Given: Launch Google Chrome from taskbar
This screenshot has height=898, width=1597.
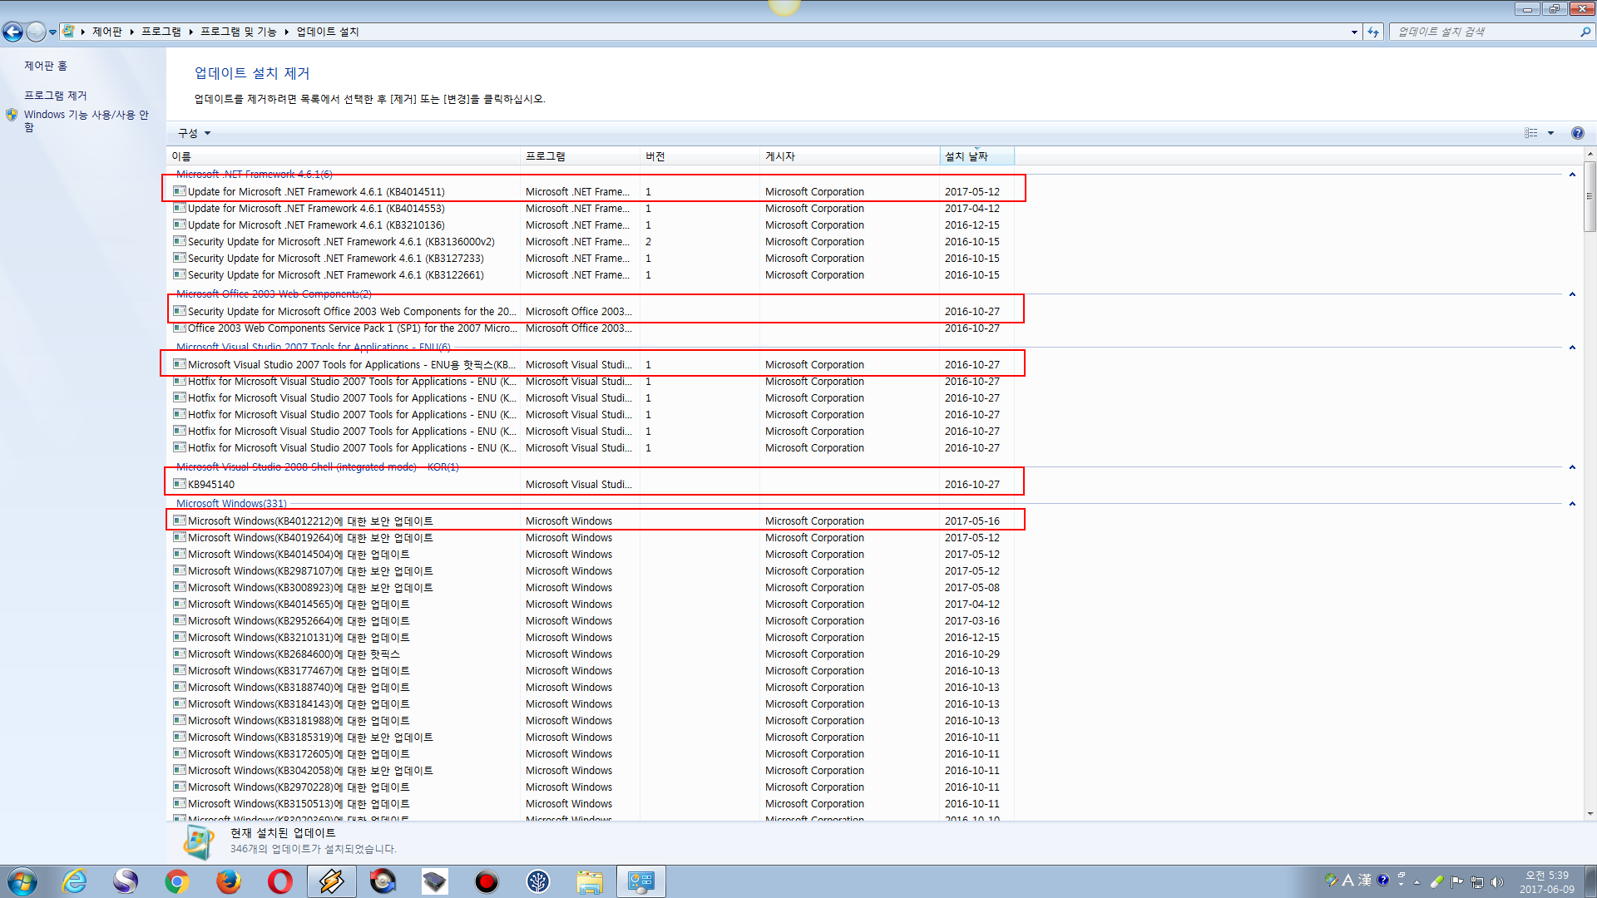Looking at the screenshot, I should coord(177,881).
